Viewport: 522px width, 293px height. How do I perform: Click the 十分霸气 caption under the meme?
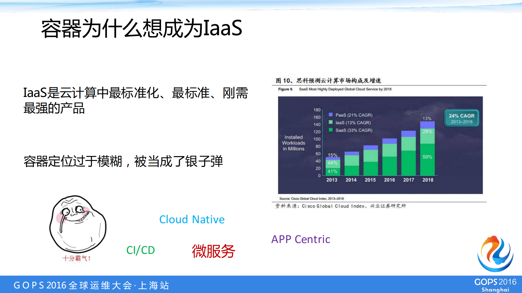(77, 258)
